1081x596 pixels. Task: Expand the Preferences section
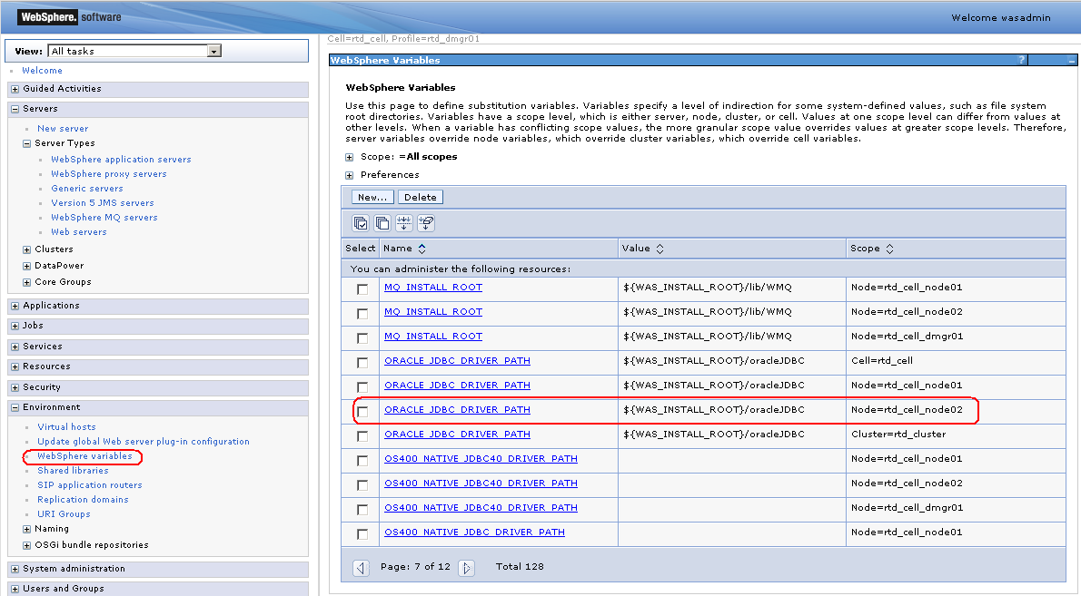(x=350, y=175)
